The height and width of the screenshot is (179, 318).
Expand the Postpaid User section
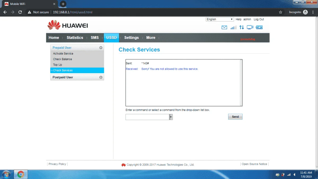click(x=101, y=77)
